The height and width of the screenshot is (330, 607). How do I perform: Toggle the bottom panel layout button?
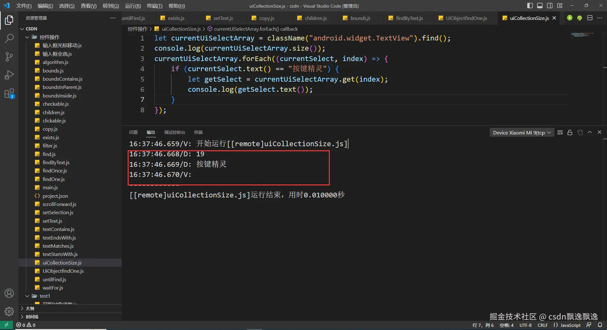pos(540,6)
